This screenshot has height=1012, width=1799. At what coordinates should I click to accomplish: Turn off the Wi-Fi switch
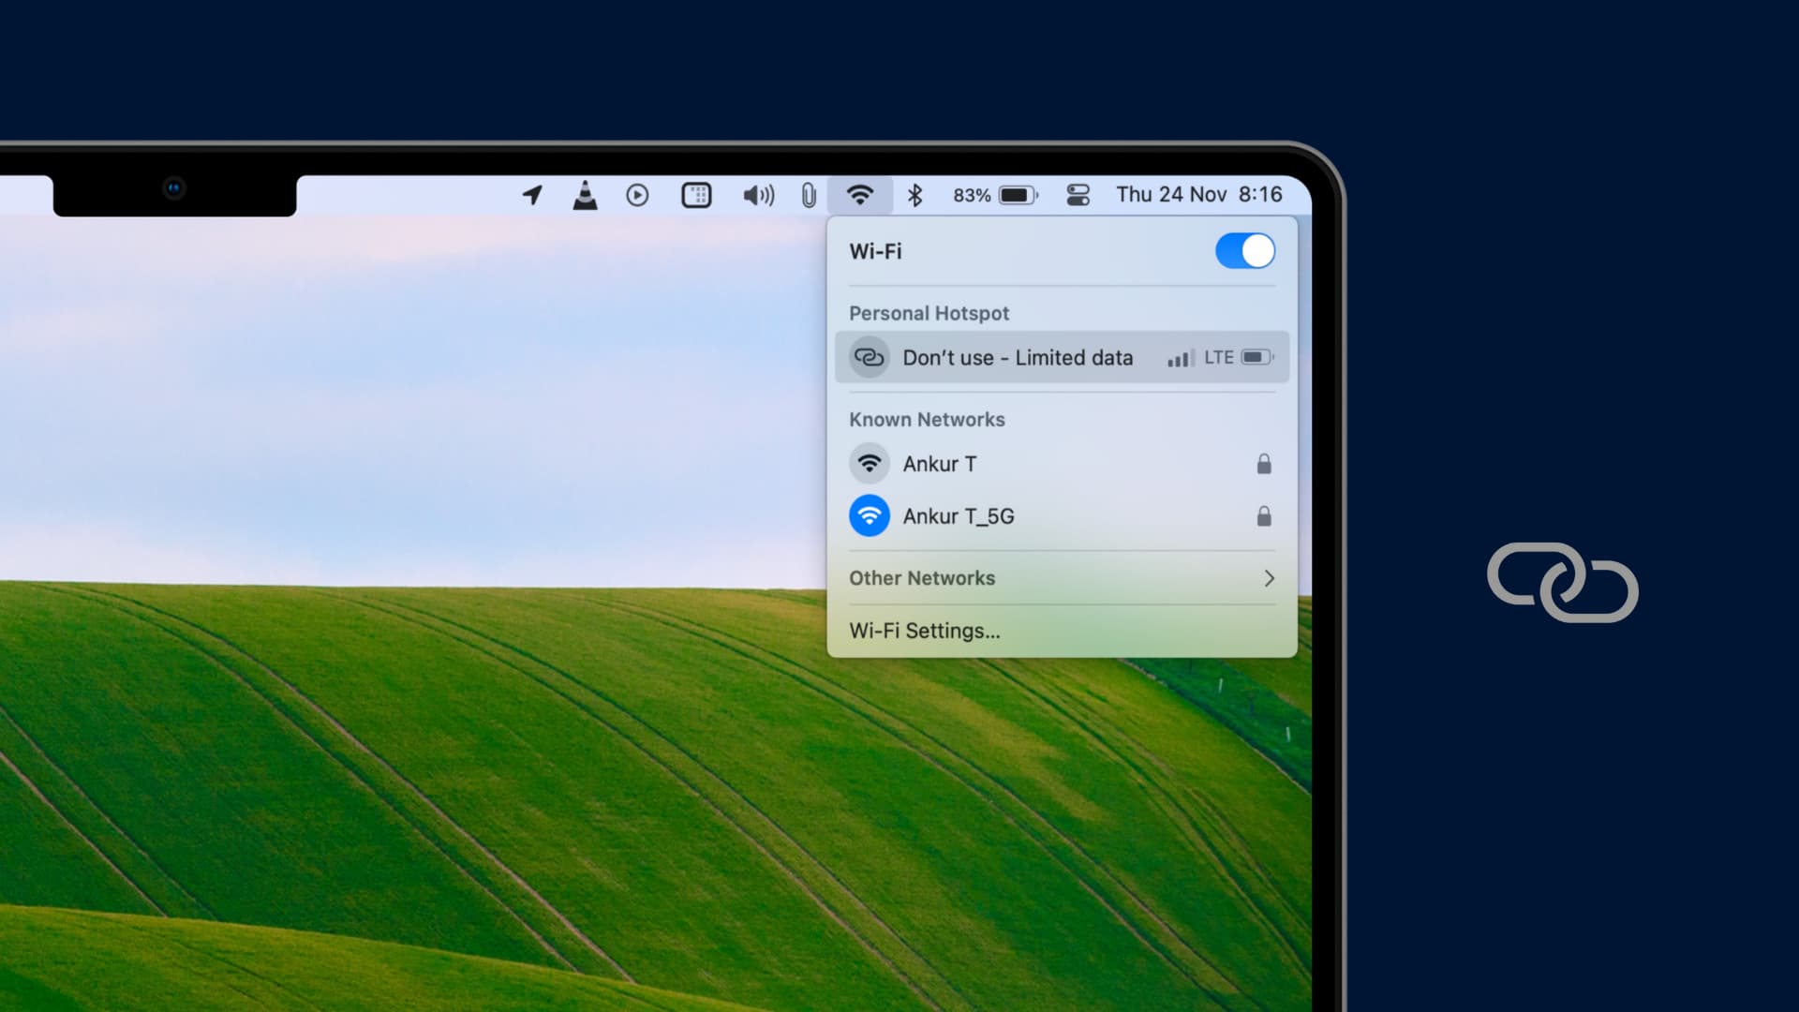click(x=1244, y=251)
